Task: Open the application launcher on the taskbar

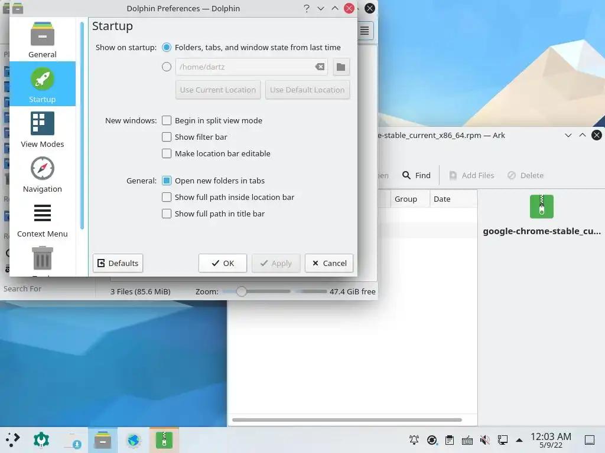Action: [12, 439]
